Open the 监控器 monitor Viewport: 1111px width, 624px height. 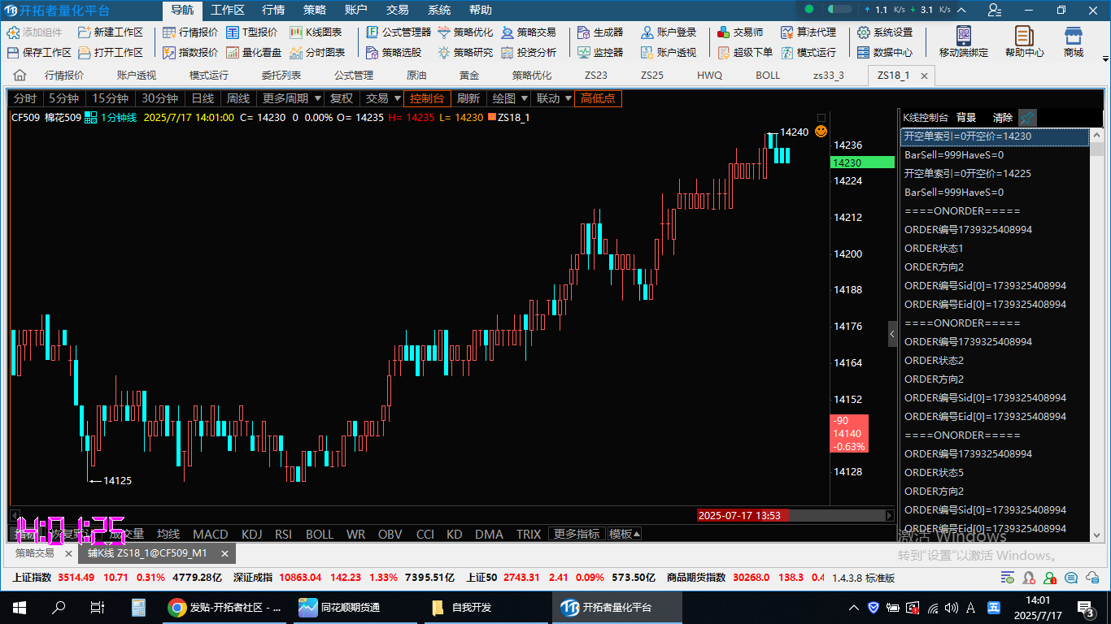click(x=600, y=53)
